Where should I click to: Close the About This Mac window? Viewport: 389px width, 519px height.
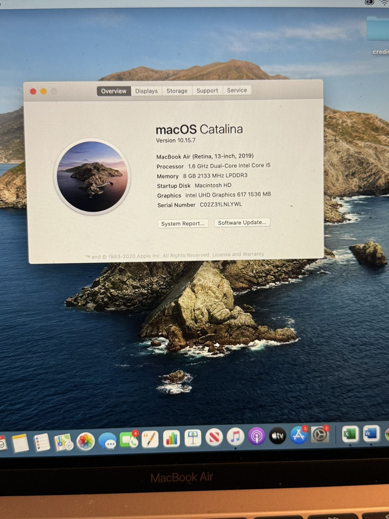(33, 92)
